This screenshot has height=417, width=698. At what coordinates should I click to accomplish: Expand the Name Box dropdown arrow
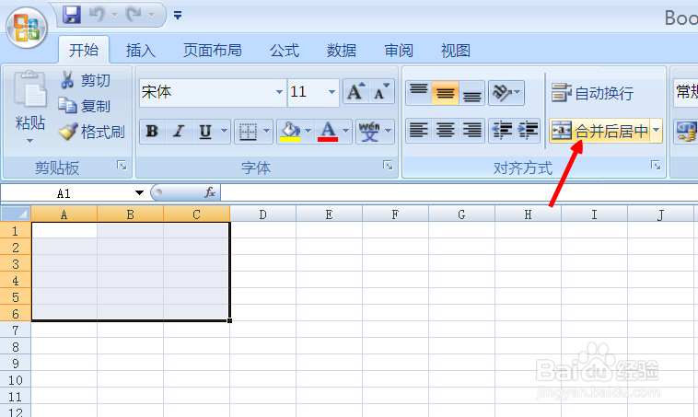[139, 193]
